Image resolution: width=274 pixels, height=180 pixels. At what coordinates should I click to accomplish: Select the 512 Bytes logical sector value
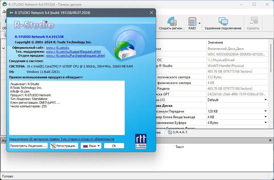tap(237, 77)
